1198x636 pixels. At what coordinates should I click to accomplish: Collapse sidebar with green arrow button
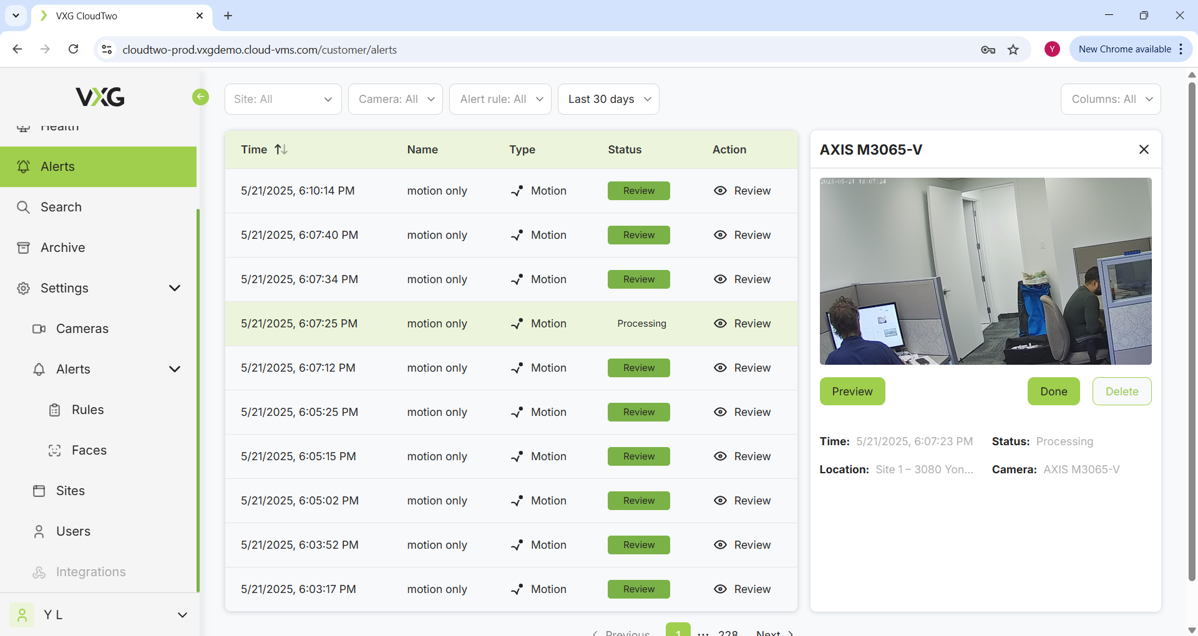point(200,97)
